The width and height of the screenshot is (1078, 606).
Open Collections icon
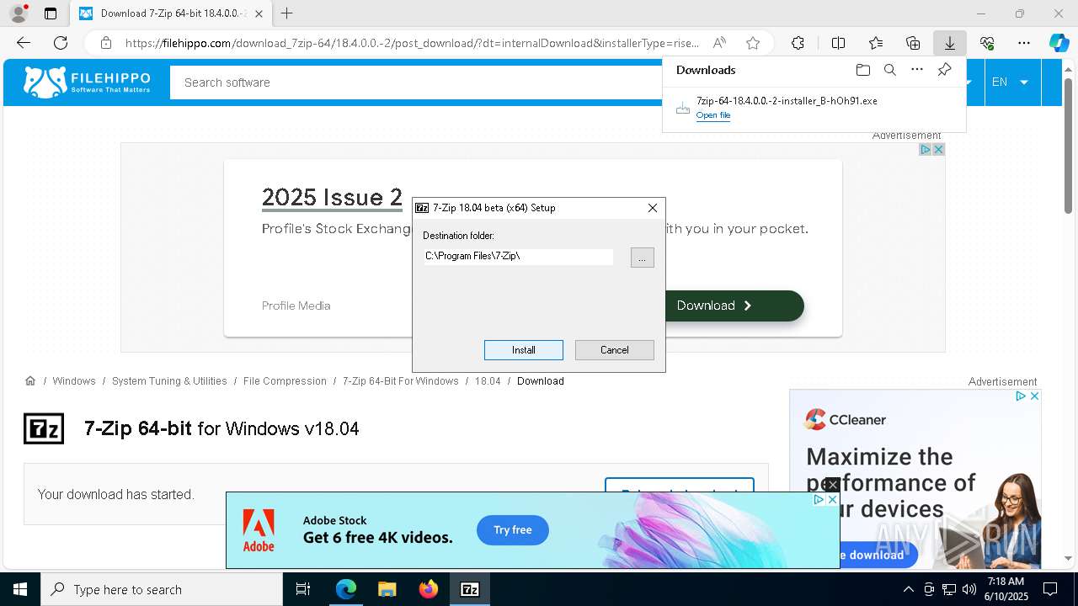point(913,43)
